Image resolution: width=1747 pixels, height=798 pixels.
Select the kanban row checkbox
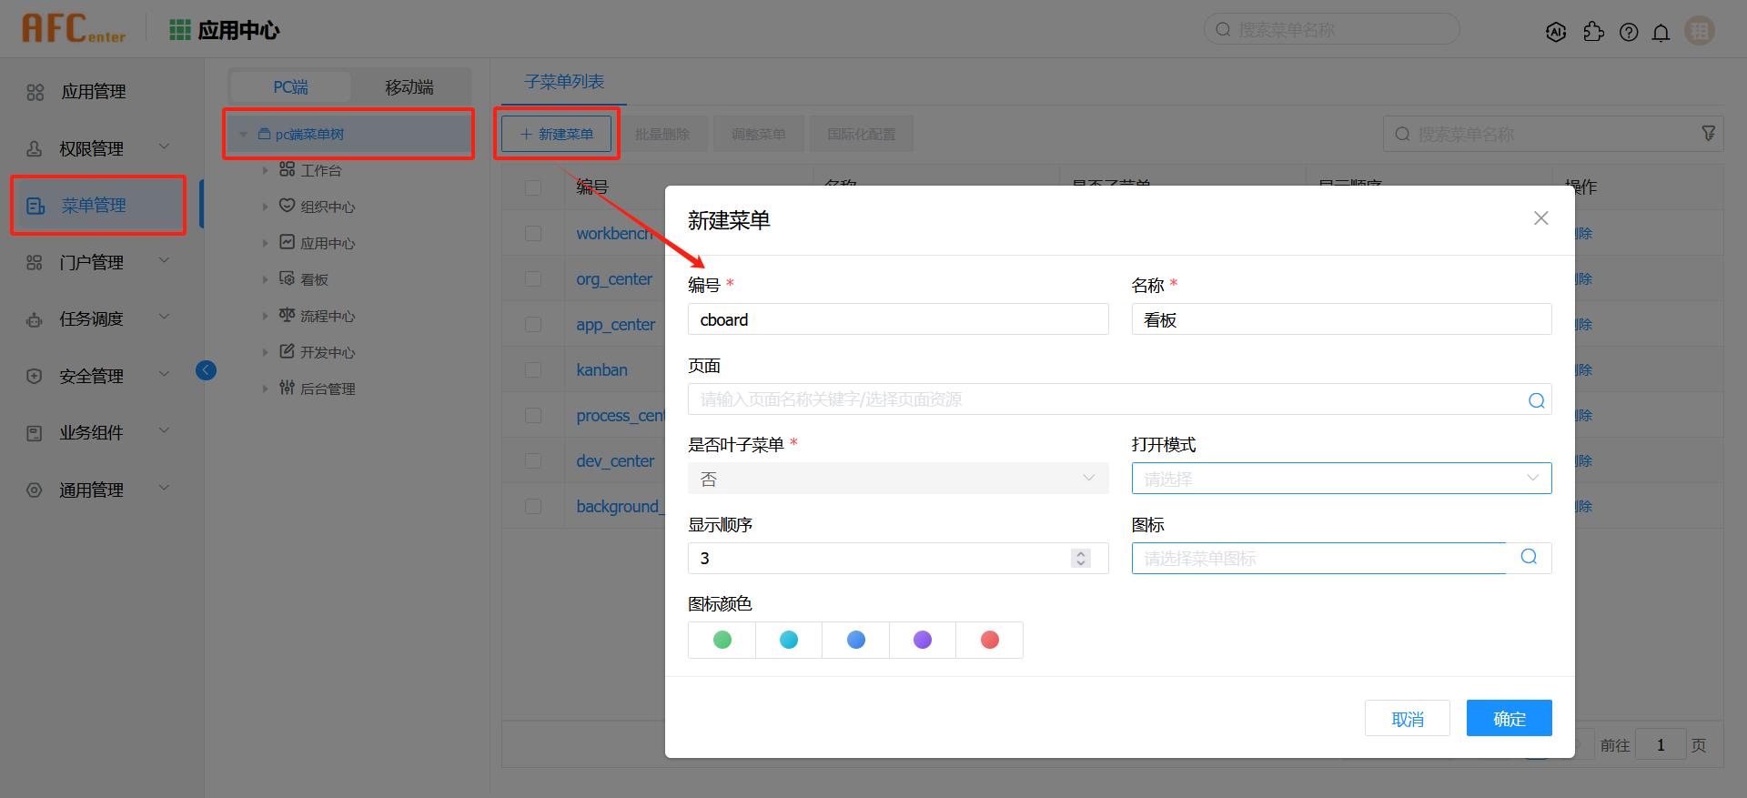[533, 369]
